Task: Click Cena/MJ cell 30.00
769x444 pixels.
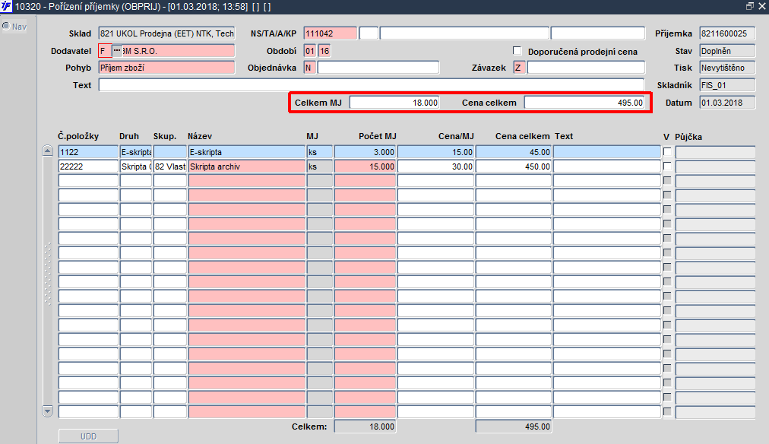Action: (435, 166)
